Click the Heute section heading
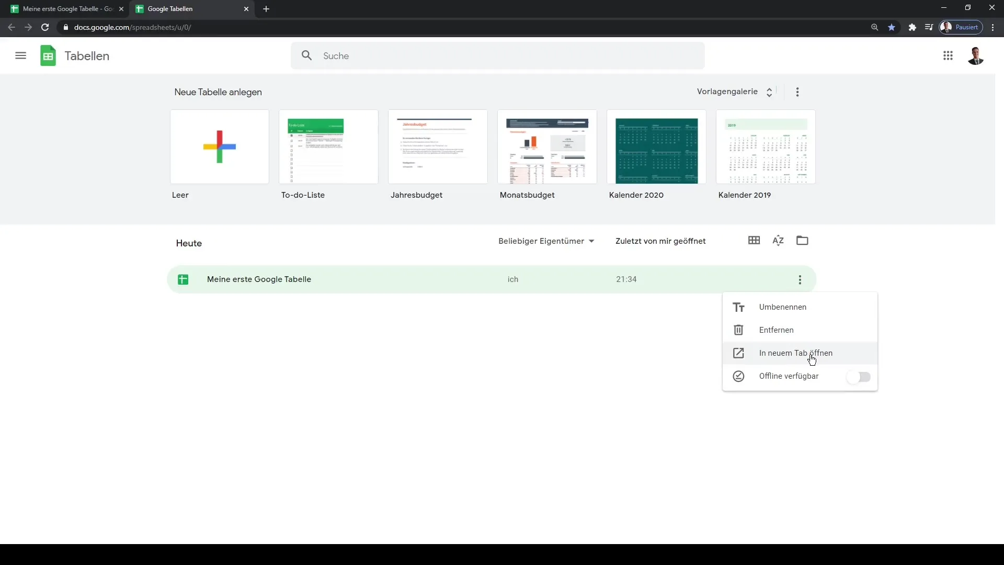Screen dimensions: 1004x565 [x=189, y=243]
